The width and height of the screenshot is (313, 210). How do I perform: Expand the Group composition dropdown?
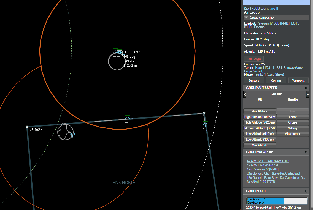coord(246,17)
